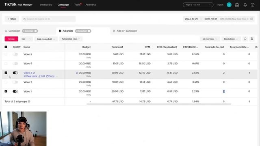The height and width of the screenshot is (146, 260).
Task: Turn off the Video 1 ad group switch
Action: point(15,91)
